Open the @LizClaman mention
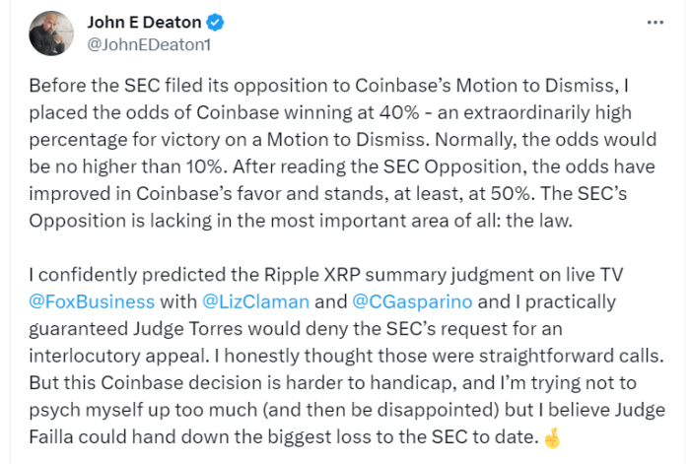 255,301
